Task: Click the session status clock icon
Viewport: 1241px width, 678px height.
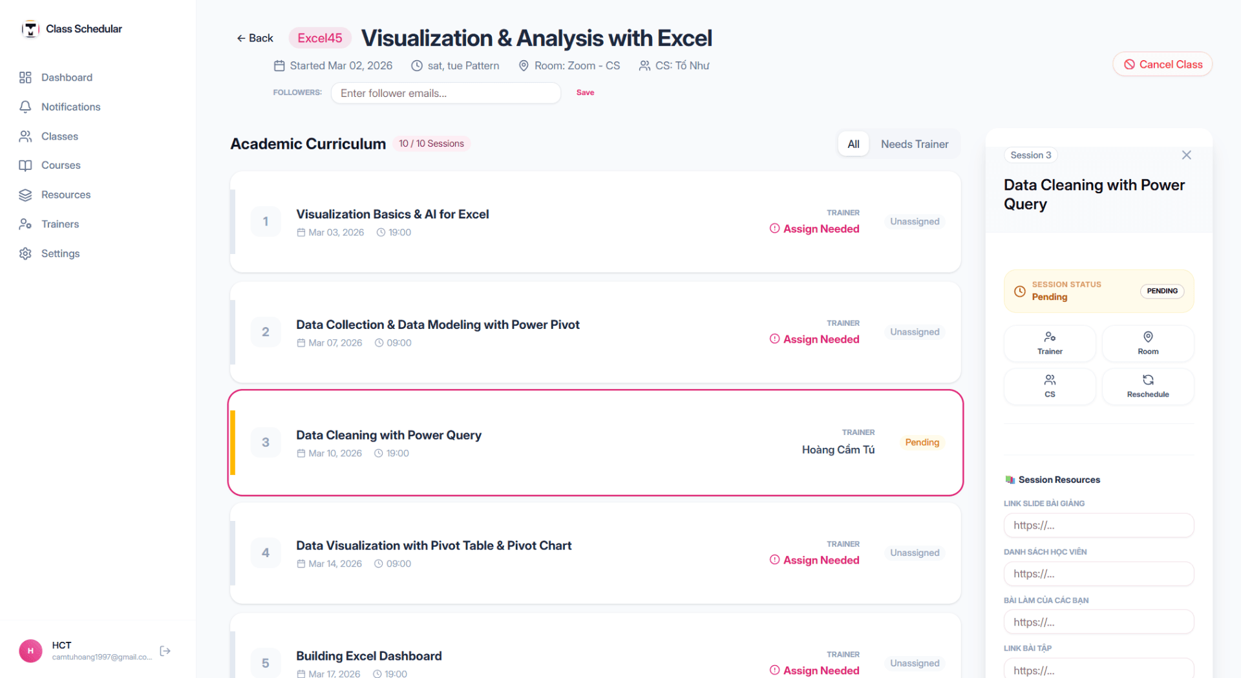Action: (1020, 291)
